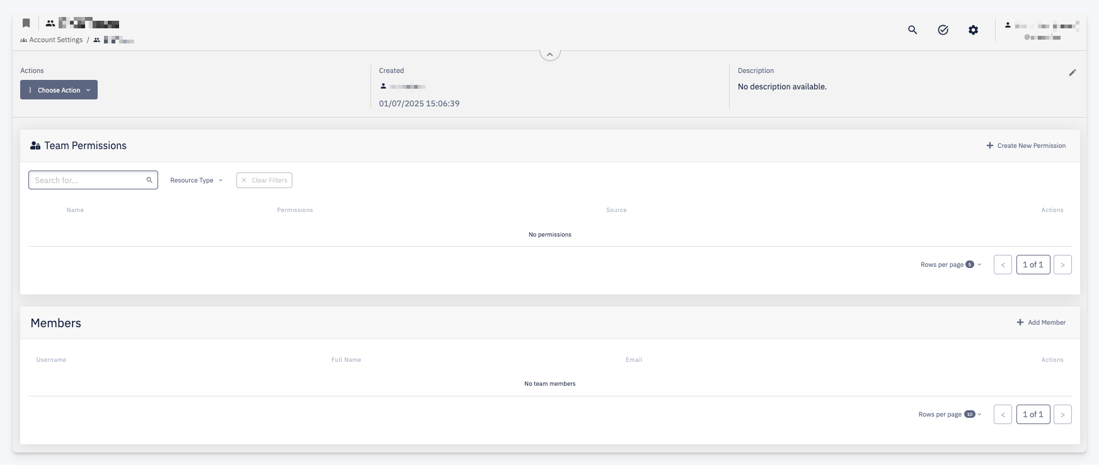Click the Team Permissions lock icon
The image size is (1099, 465).
click(x=35, y=145)
